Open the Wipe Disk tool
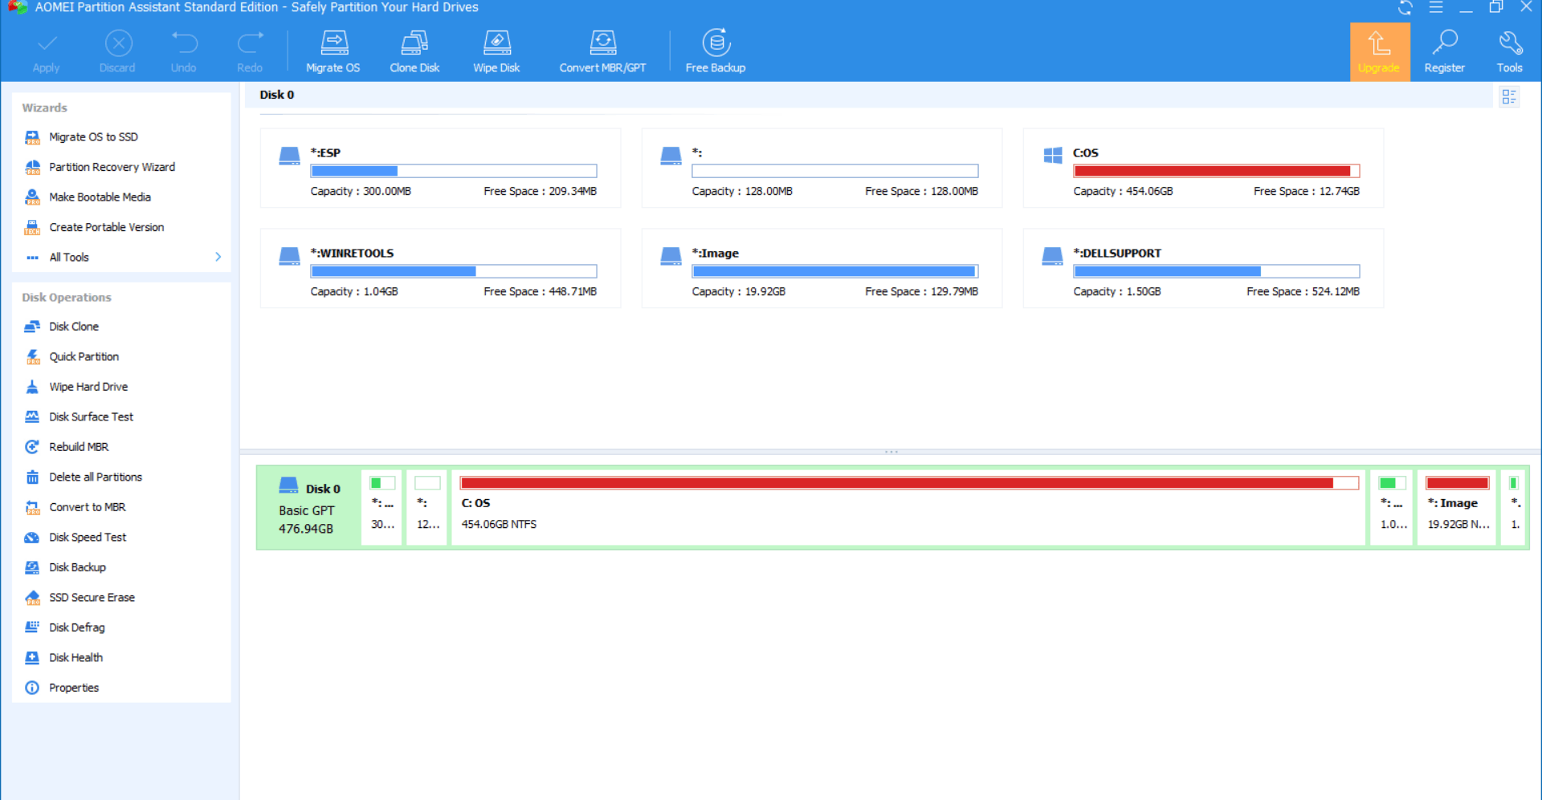 tap(496, 51)
